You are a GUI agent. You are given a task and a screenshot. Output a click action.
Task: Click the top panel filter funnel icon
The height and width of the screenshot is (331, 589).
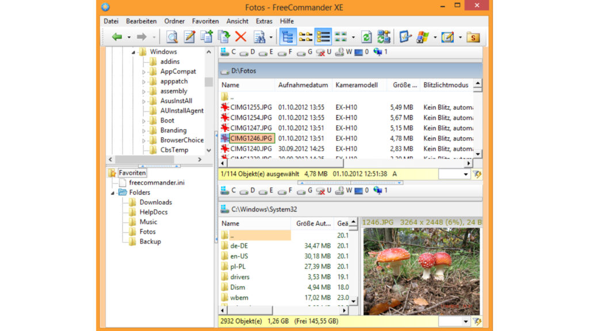(x=477, y=174)
